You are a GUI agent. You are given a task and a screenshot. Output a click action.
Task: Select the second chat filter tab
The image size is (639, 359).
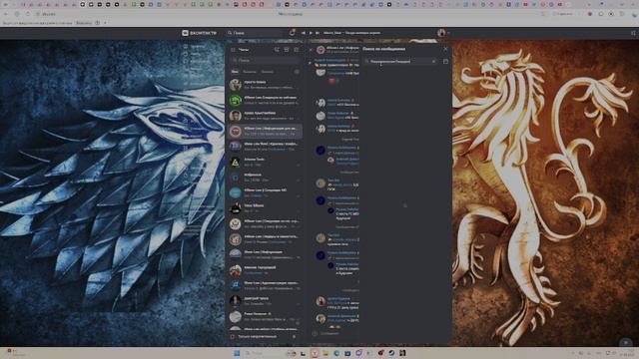[250, 72]
